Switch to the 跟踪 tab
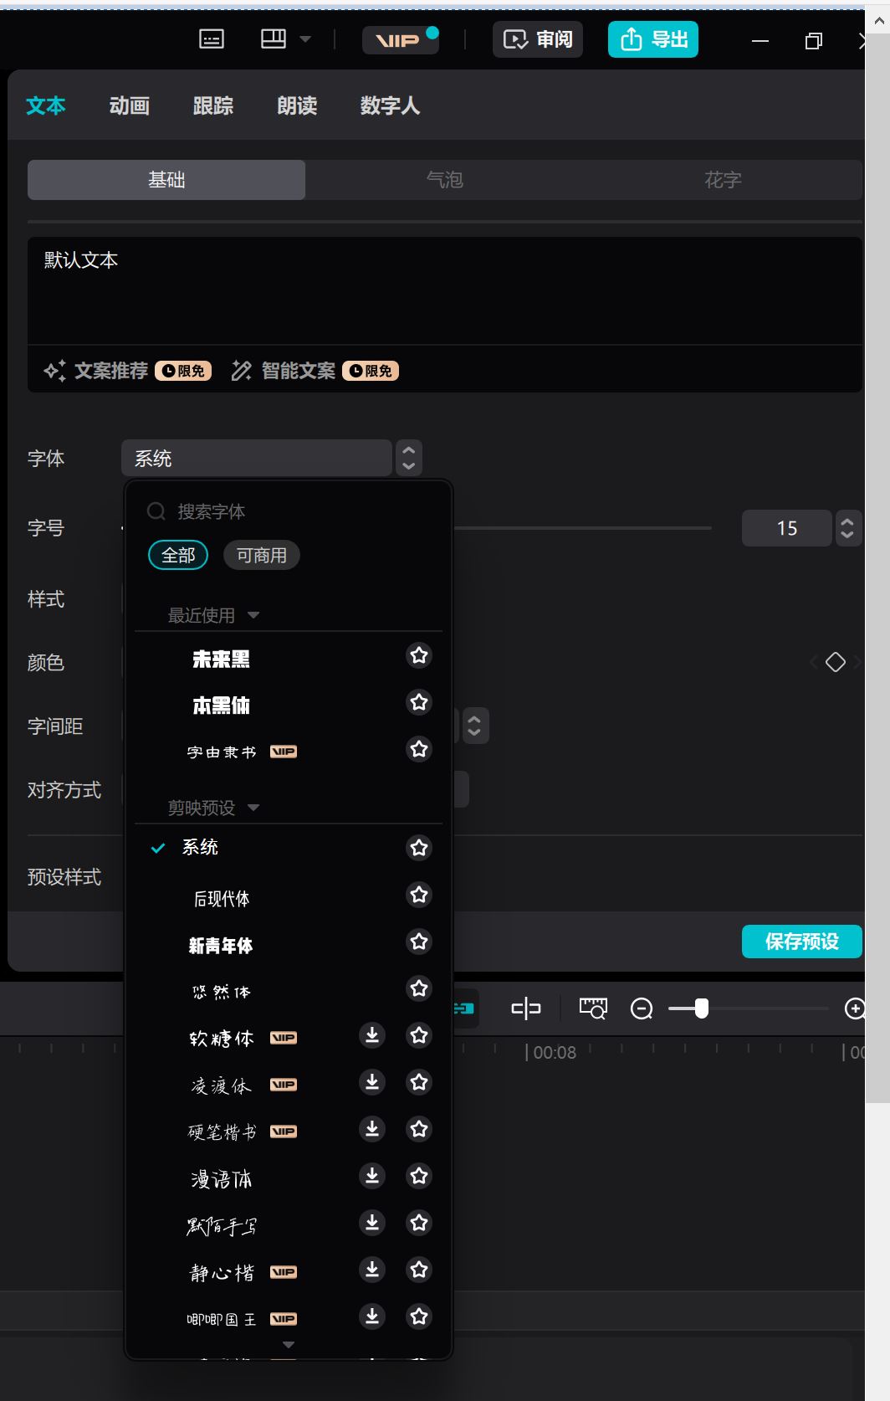 click(213, 105)
